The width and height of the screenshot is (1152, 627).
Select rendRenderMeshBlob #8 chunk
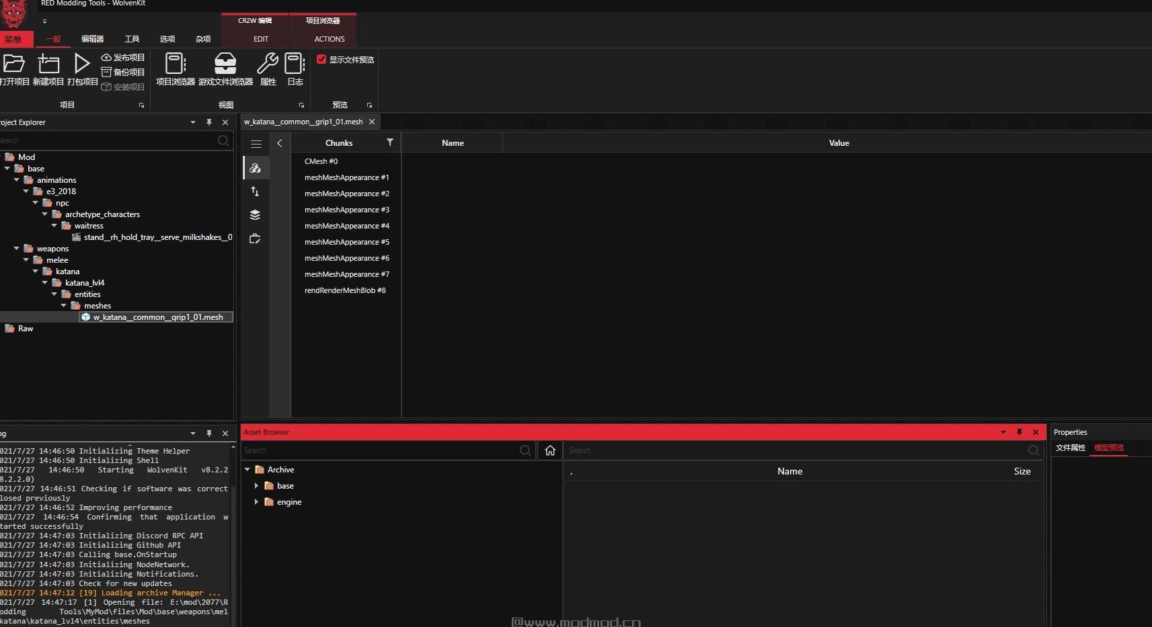tap(346, 290)
